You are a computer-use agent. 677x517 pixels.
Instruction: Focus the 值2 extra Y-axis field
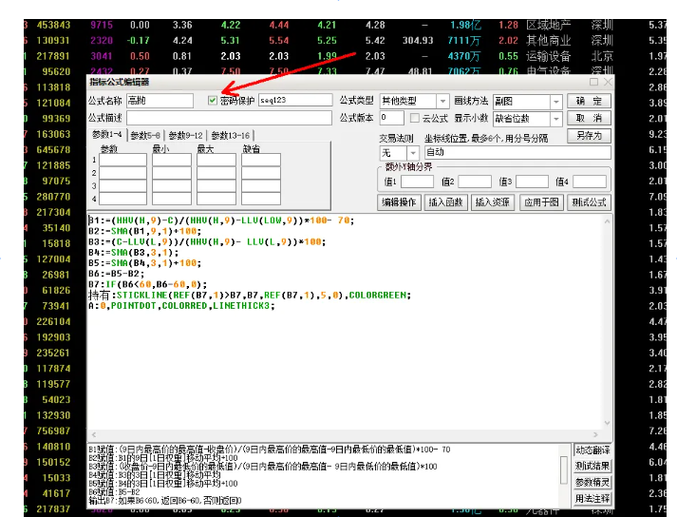pyautogui.click(x=475, y=182)
